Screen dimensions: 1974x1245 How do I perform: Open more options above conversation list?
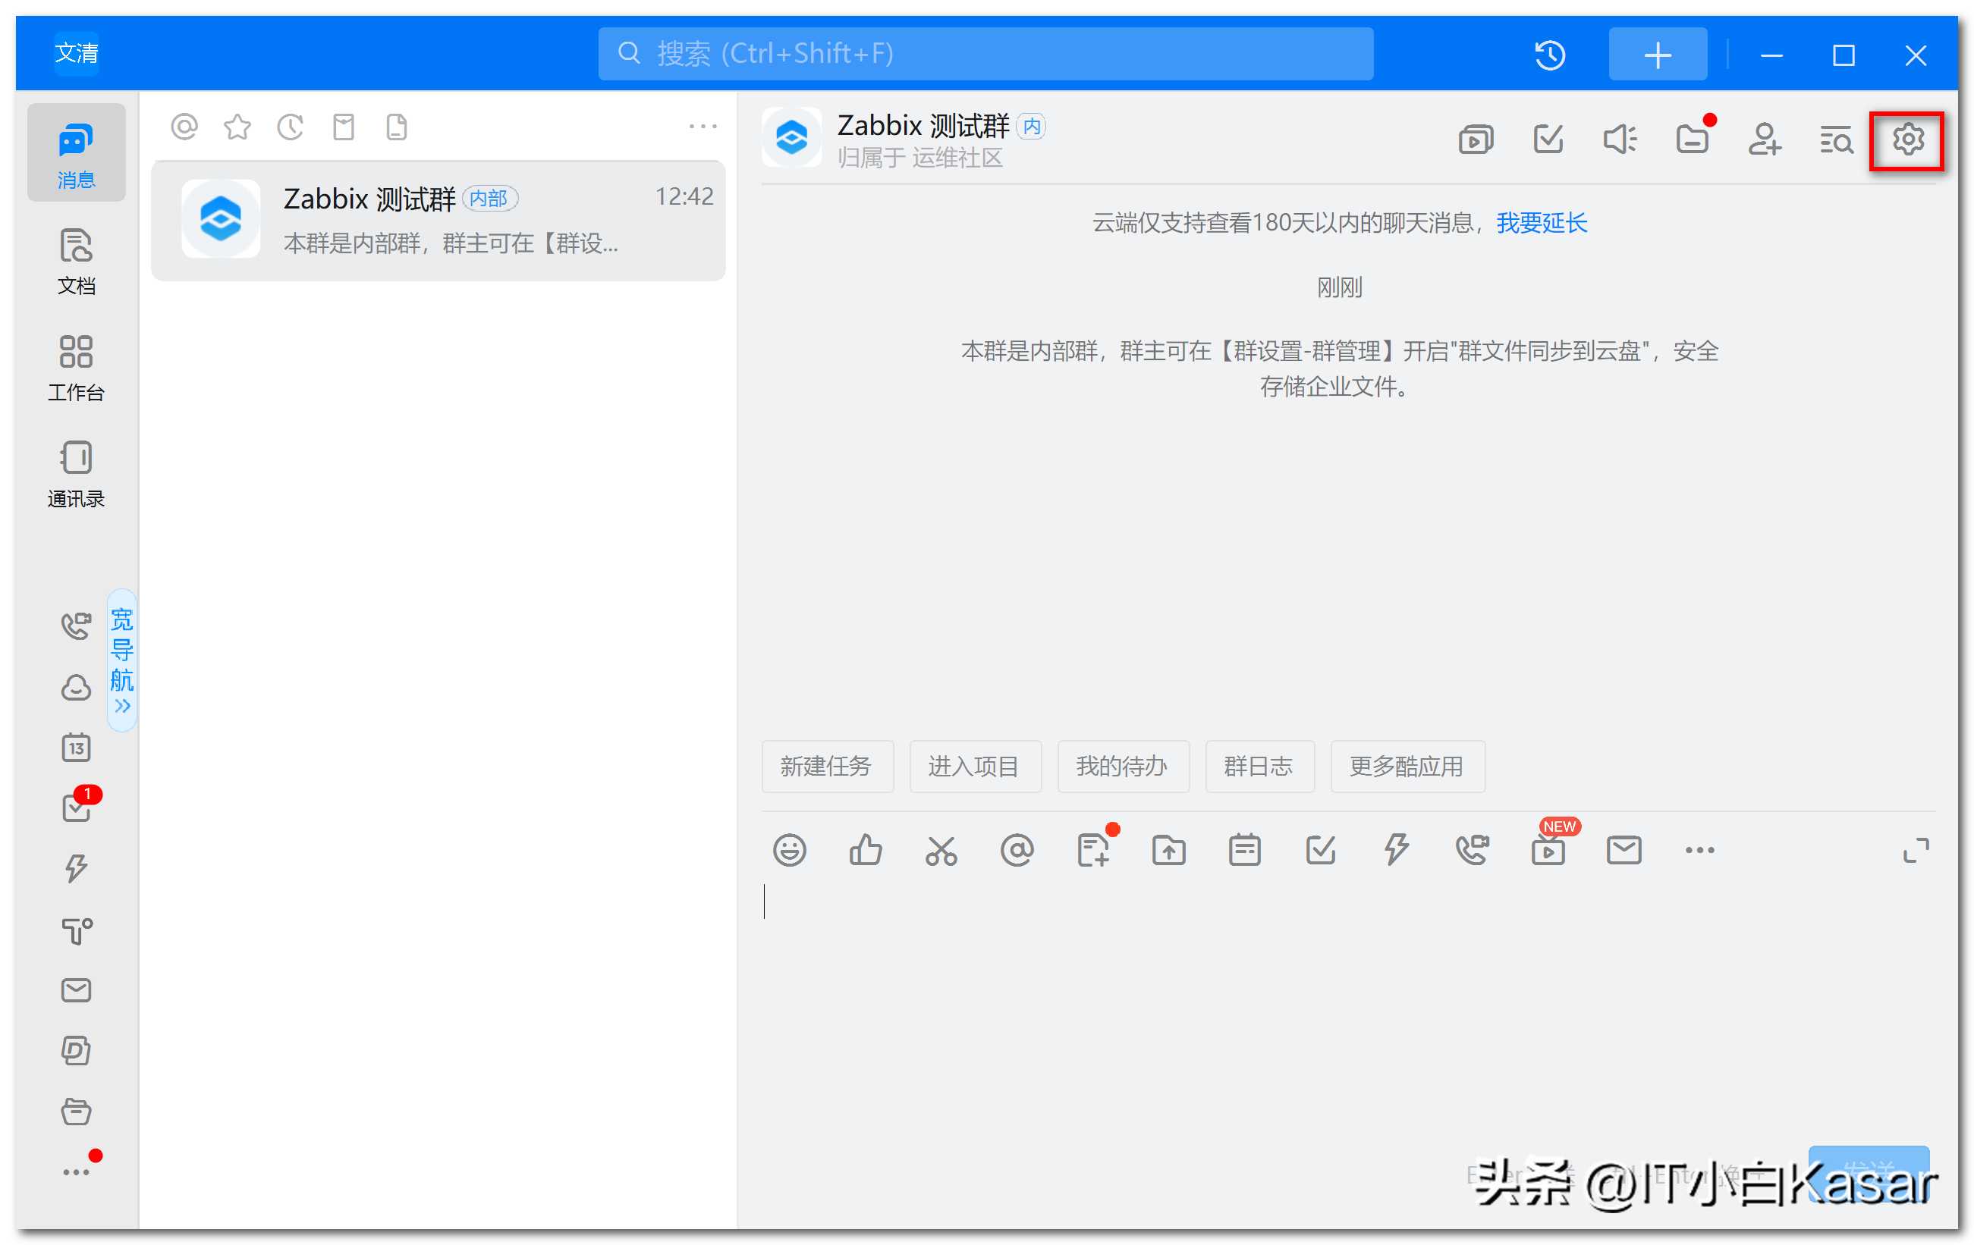703,127
